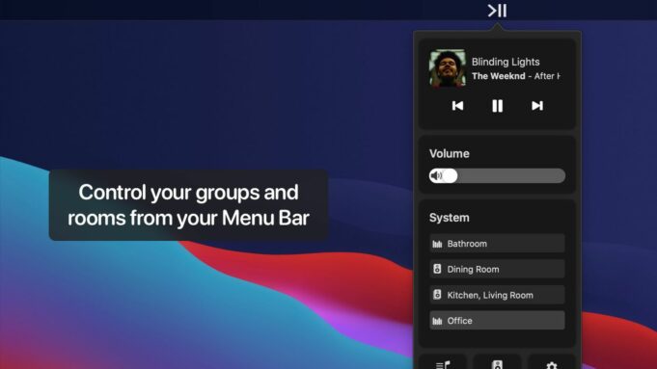Open the play/pause menu bar icon

click(498, 11)
